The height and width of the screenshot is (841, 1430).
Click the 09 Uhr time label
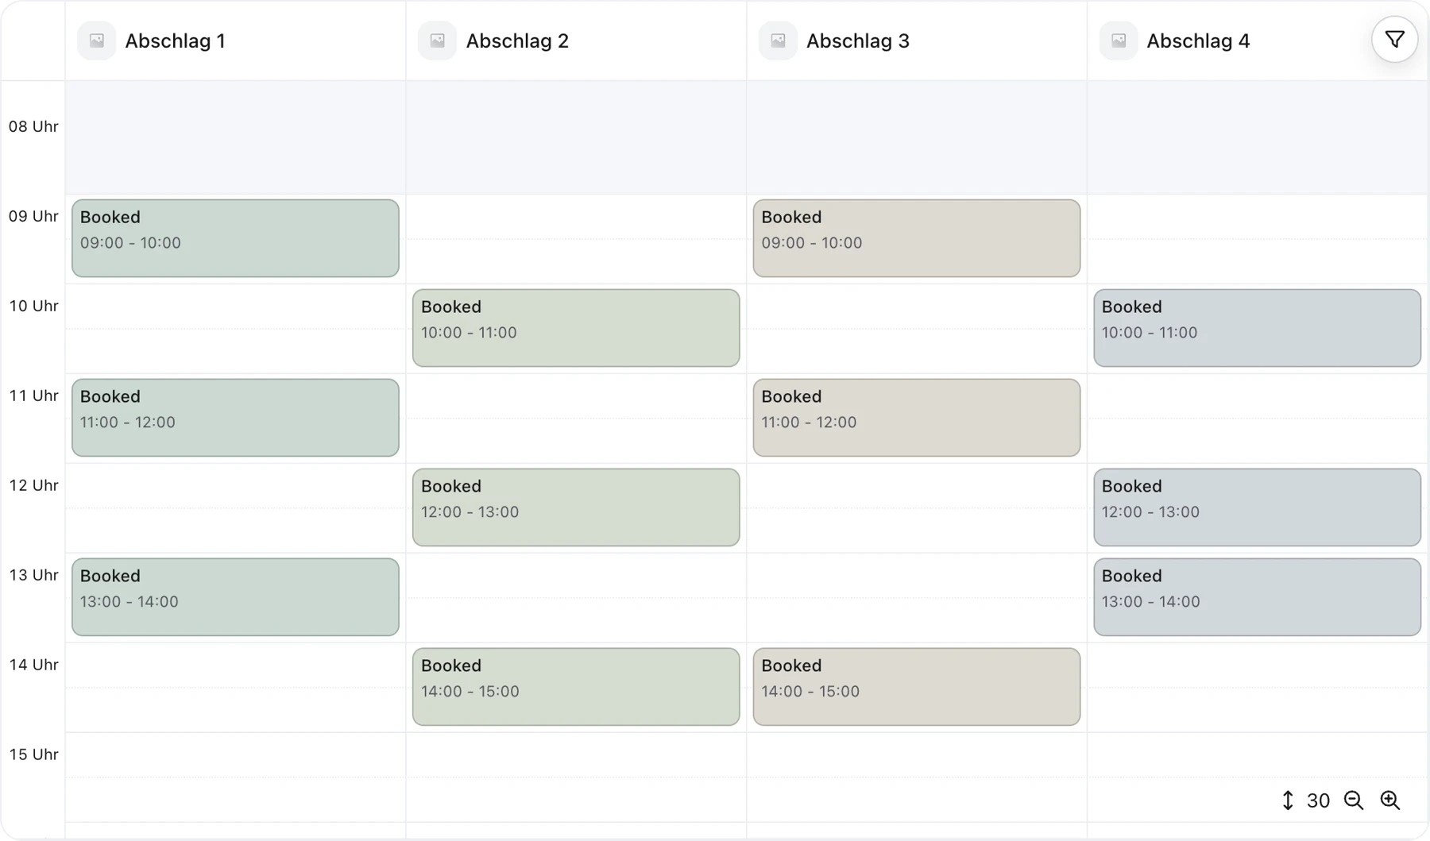pyautogui.click(x=33, y=216)
